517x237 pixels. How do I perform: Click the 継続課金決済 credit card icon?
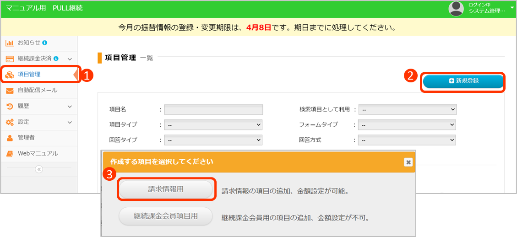10,59
